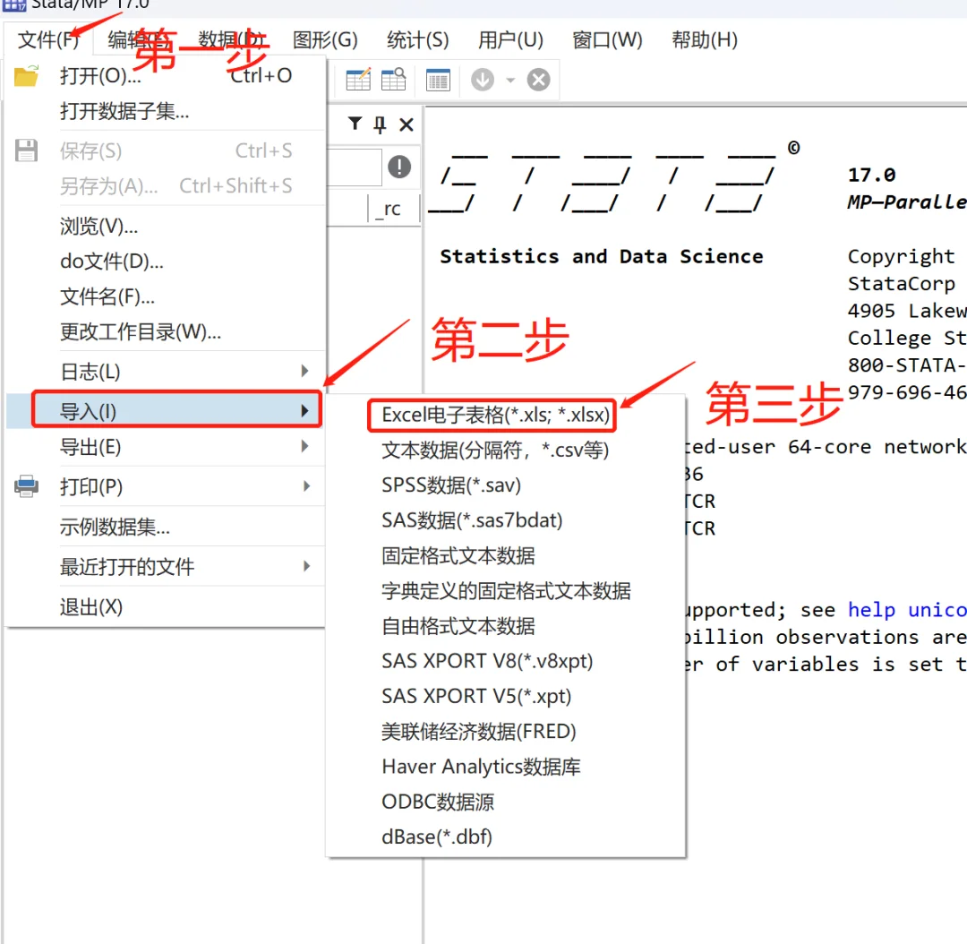Select ODBC数据源 import option
The height and width of the screenshot is (944, 967).
point(438,802)
